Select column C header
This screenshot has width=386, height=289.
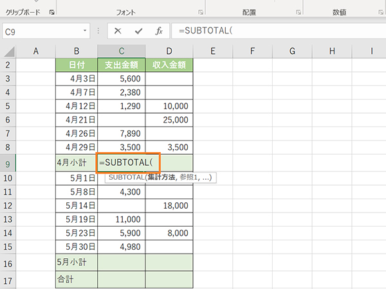tap(121, 51)
